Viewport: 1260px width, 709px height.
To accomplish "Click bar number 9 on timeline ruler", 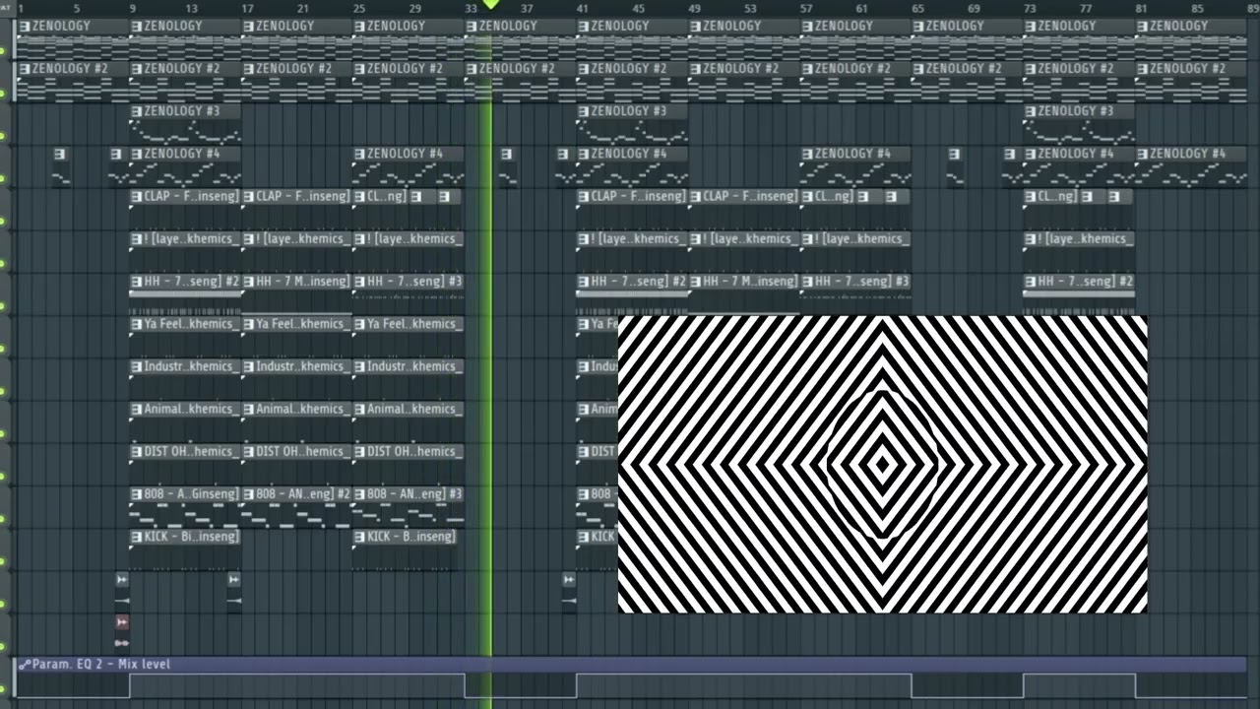I will pos(132,9).
